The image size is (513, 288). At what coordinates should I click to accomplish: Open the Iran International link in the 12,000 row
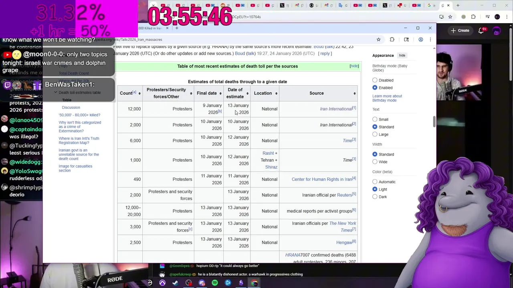point(336,109)
